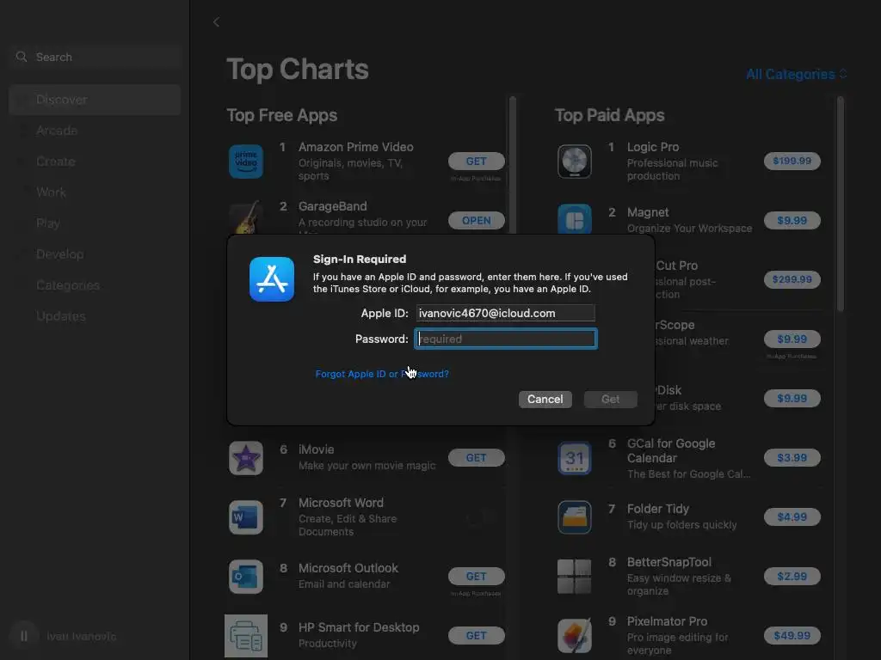Screen dimensions: 881x660
Task: Click the Pixelmator Pro app icon
Action: [x=574, y=636]
